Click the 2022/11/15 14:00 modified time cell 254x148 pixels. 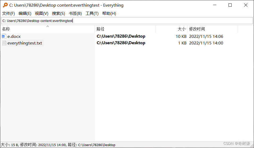pos(206,43)
